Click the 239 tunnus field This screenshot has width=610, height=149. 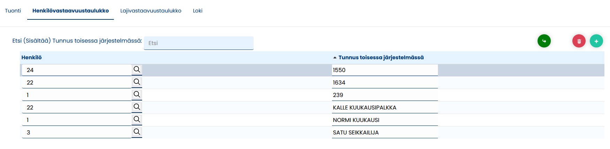385,95
